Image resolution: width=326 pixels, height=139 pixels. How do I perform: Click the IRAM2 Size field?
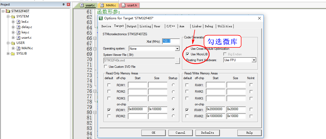coord(236,116)
